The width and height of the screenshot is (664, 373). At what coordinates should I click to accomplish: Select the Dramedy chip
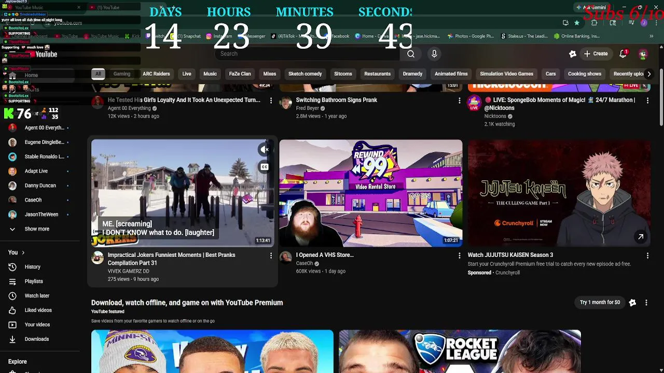[412, 74]
